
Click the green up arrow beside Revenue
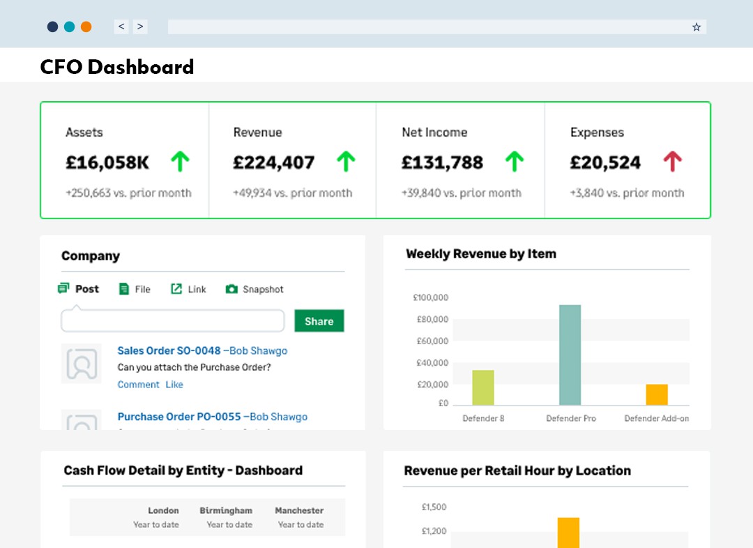tap(345, 161)
